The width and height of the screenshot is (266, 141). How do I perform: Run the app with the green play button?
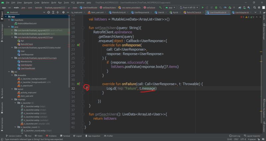click(202, 8)
